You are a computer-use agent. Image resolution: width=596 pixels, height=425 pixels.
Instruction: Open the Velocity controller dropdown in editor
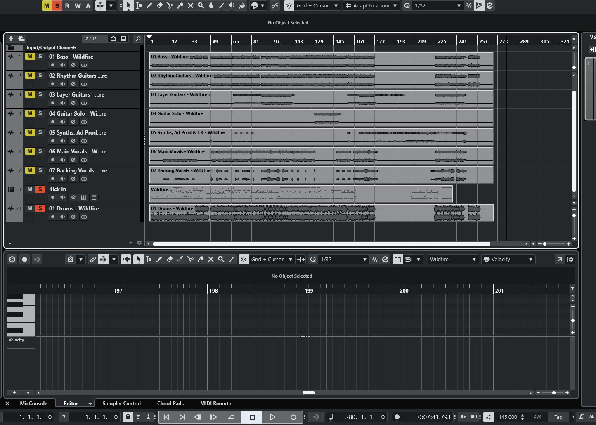tap(508, 259)
